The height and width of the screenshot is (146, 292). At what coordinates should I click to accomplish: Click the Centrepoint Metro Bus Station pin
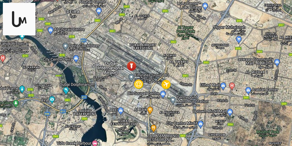173,100
